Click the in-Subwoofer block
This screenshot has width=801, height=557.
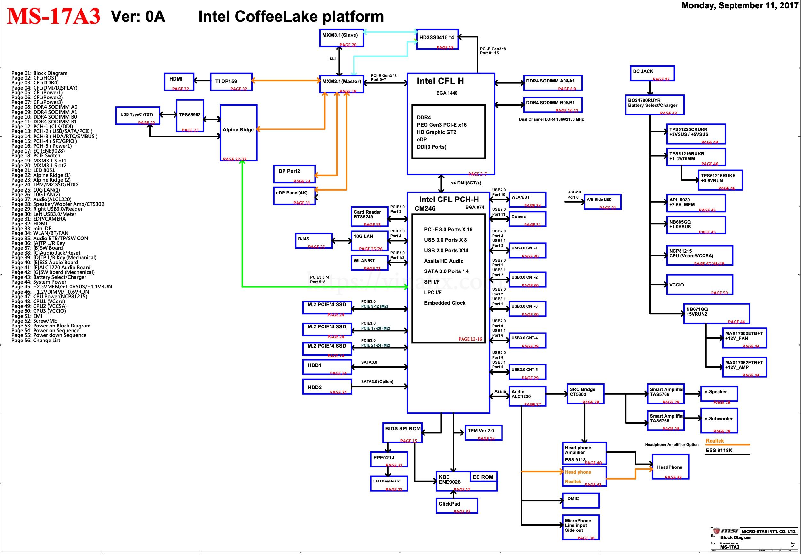[x=719, y=420]
